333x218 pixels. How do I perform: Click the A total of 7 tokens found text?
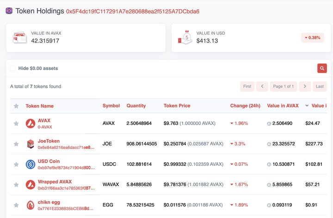coord(36,86)
